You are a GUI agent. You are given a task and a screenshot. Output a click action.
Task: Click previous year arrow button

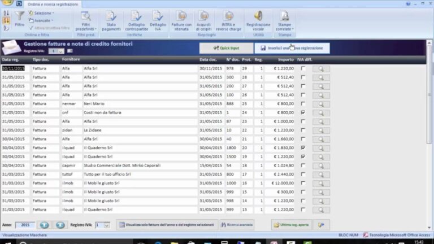pyautogui.click(x=44, y=225)
